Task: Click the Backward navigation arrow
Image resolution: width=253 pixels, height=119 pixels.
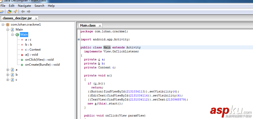Action: coord(23,12)
